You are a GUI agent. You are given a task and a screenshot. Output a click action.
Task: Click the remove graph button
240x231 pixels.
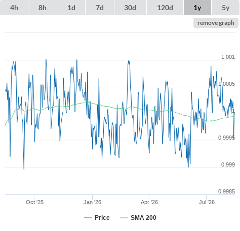click(216, 23)
